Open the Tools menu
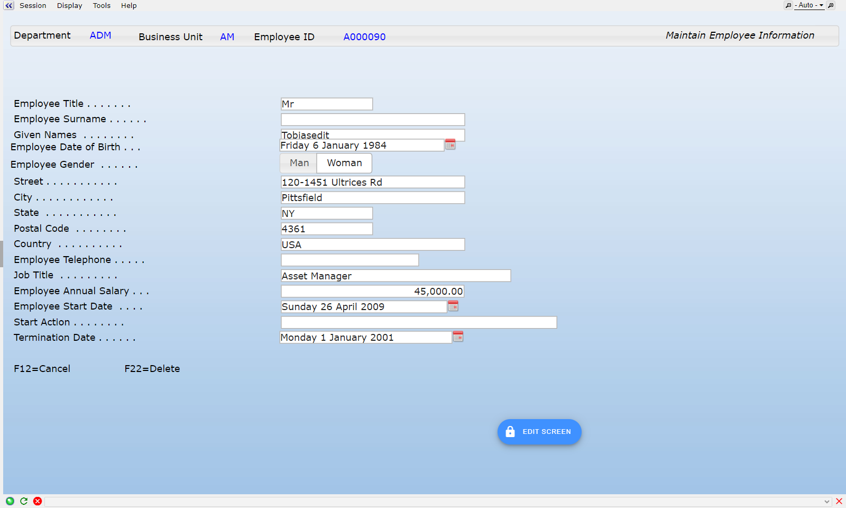 (x=102, y=5)
